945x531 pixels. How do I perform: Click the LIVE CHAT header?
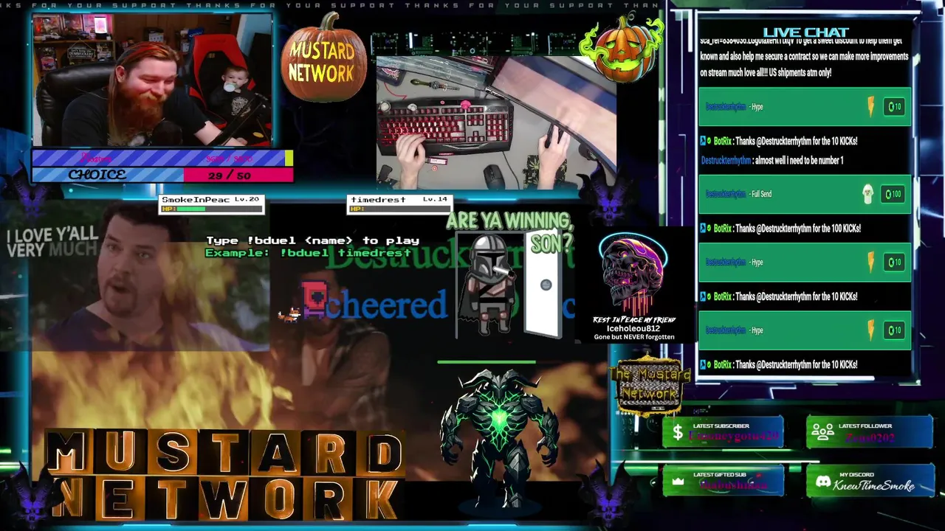pyautogui.click(x=805, y=32)
